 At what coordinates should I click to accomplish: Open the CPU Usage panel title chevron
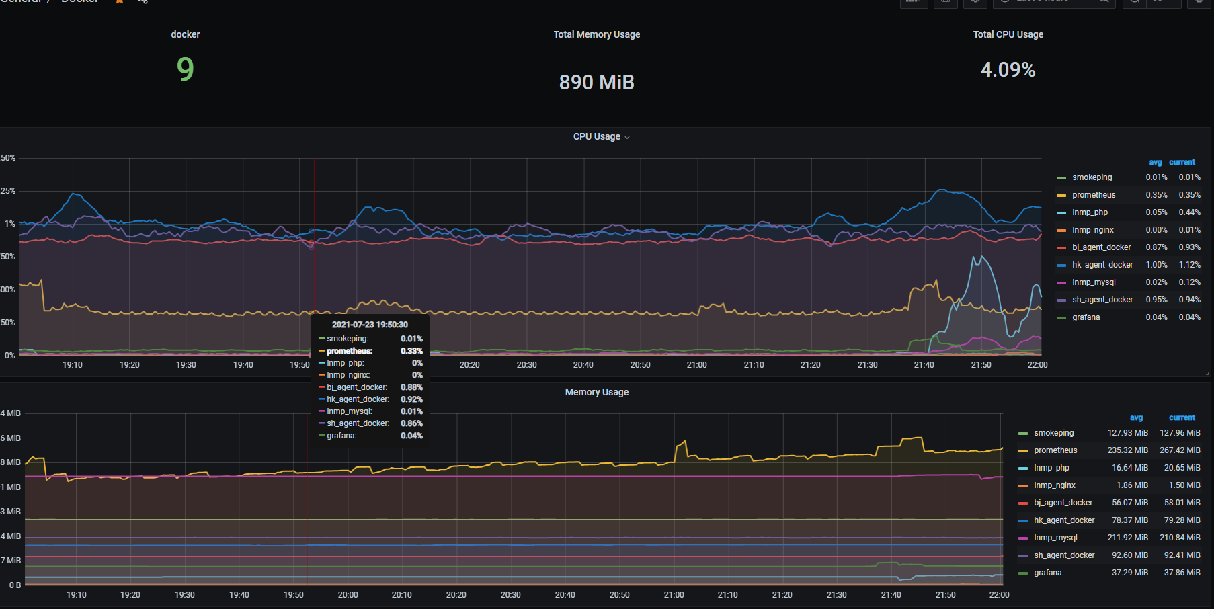pyautogui.click(x=627, y=137)
